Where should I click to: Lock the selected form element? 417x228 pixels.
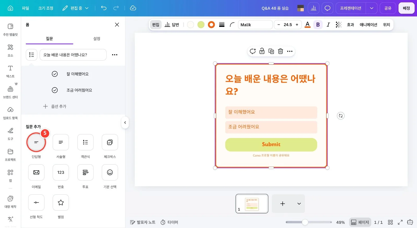pos(262,51)
